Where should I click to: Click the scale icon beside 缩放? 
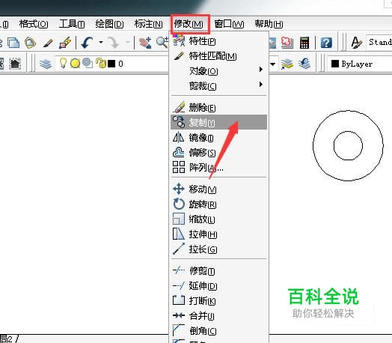[179, 219]
